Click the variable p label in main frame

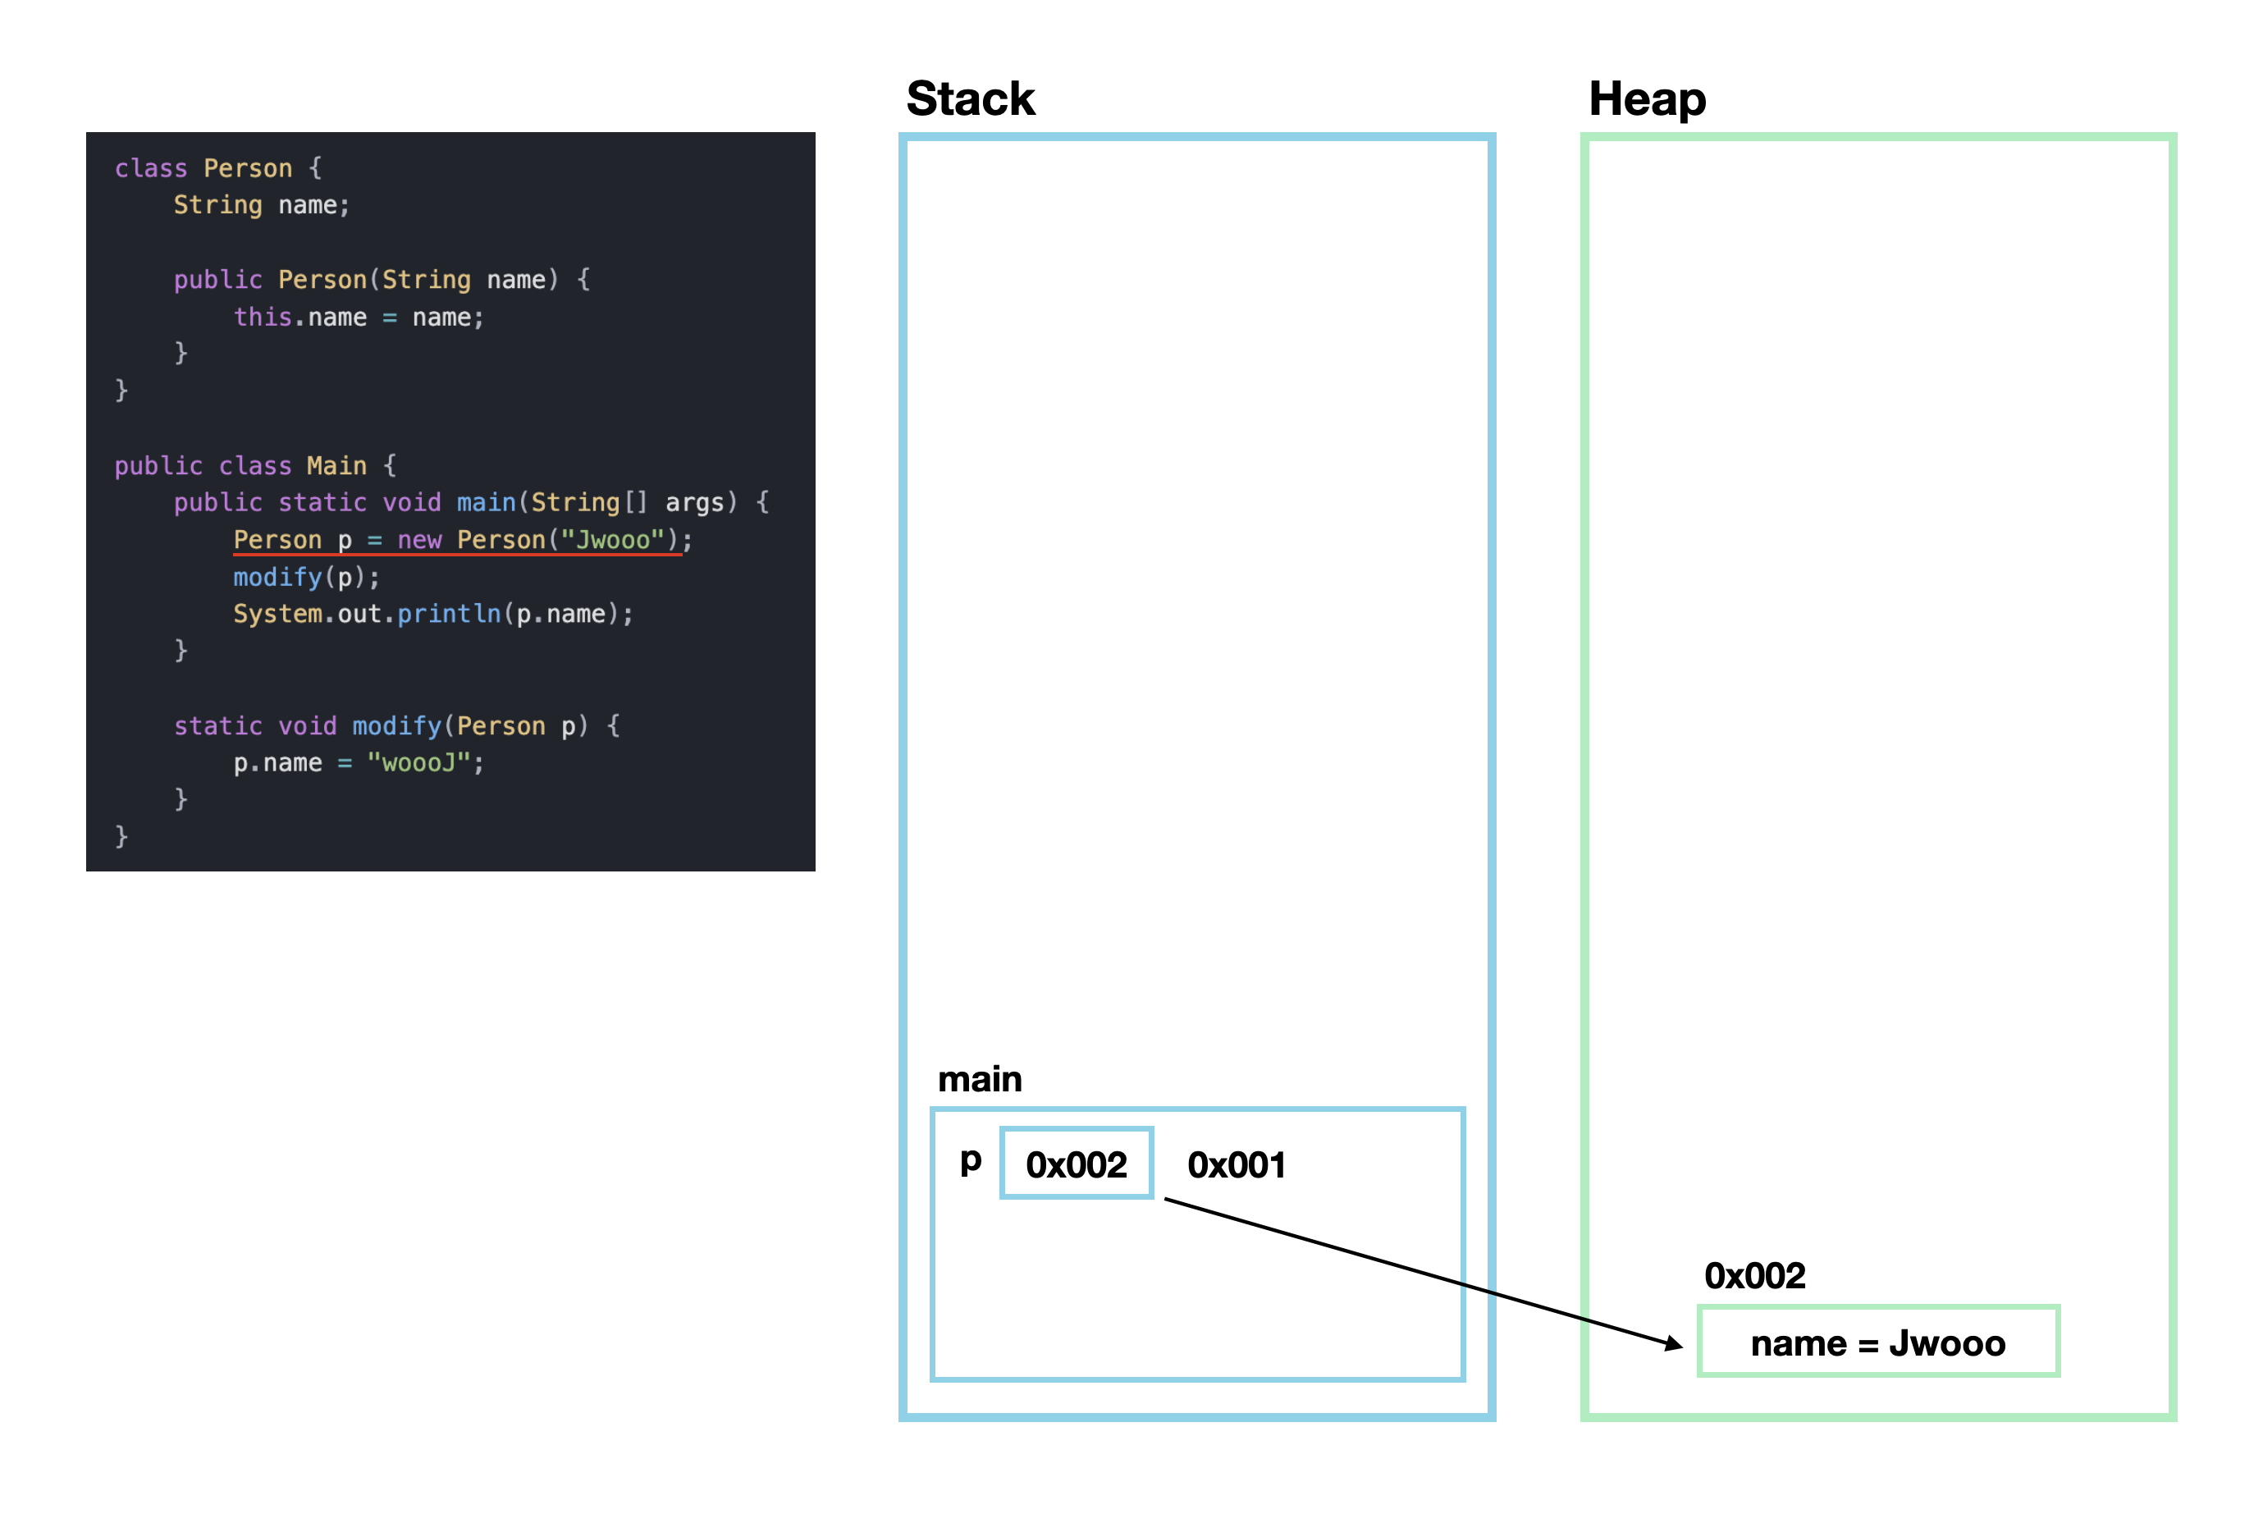pyautogui.click(x=971, y=1159)
